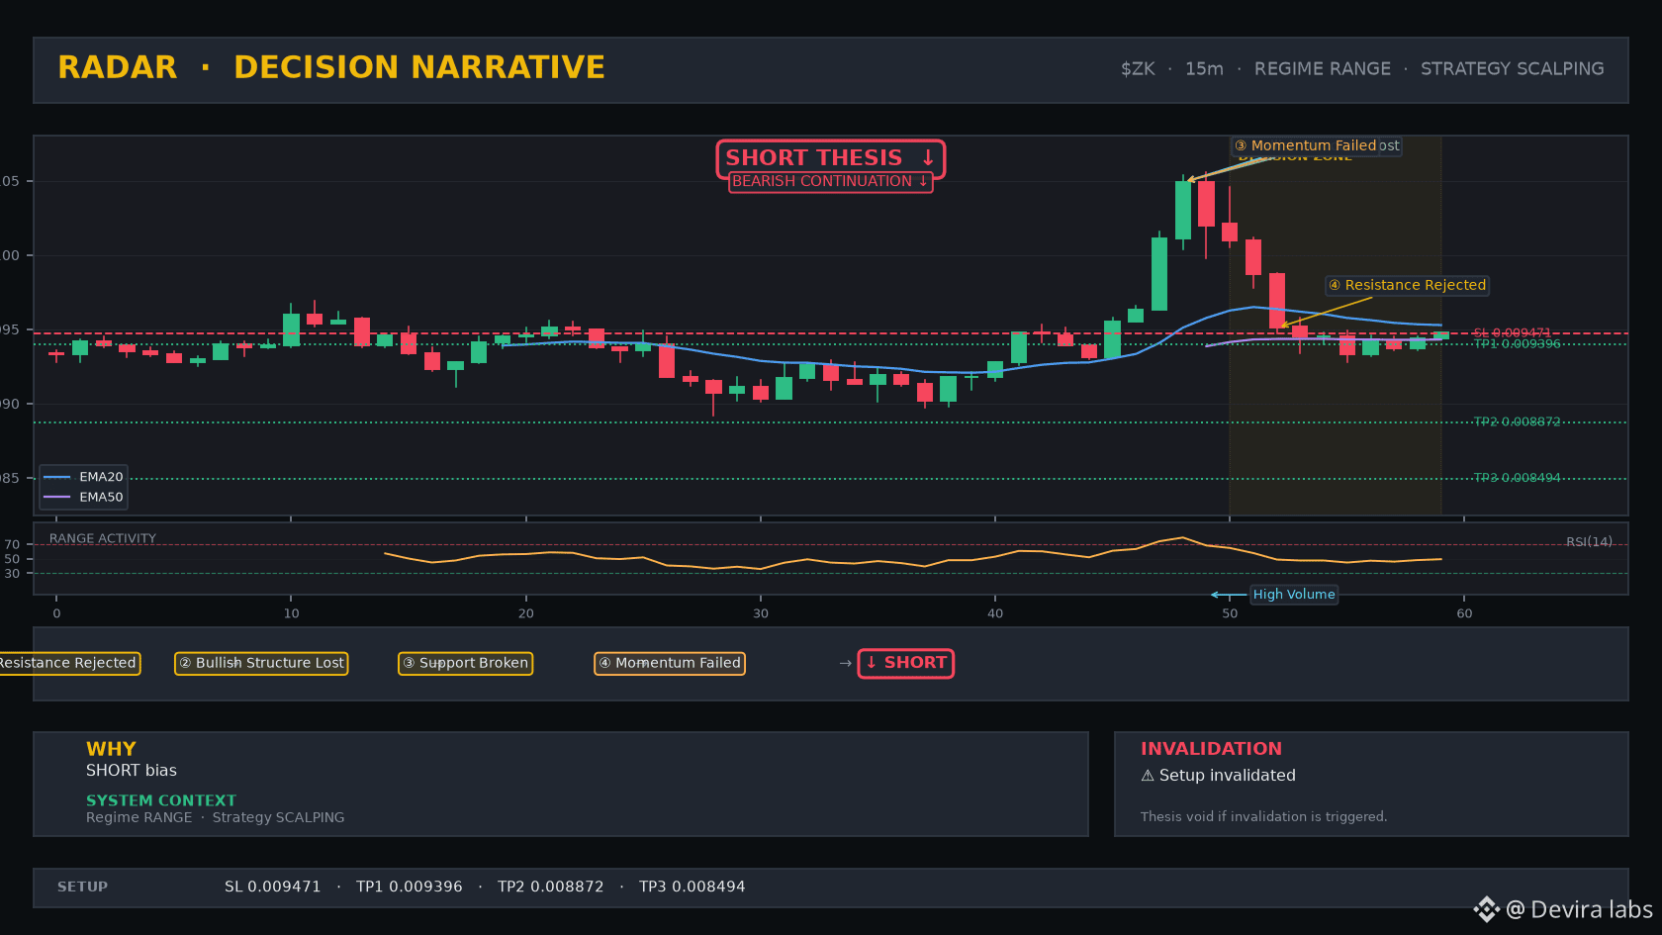Click the 70 level on the RSI axis
The width and height of the screenshot is (1662, 935).
coord(12,544)
